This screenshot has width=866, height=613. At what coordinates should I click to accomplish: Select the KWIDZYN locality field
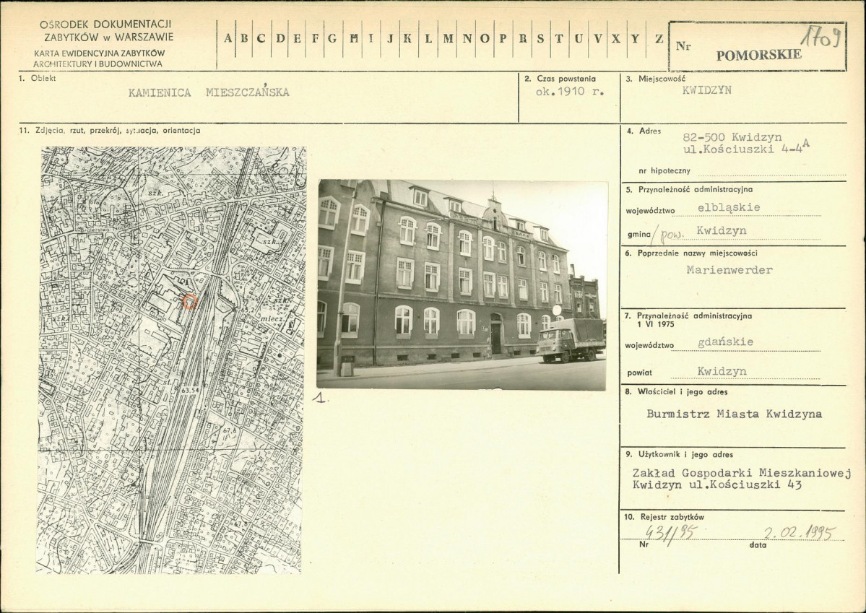coord(706,90)
